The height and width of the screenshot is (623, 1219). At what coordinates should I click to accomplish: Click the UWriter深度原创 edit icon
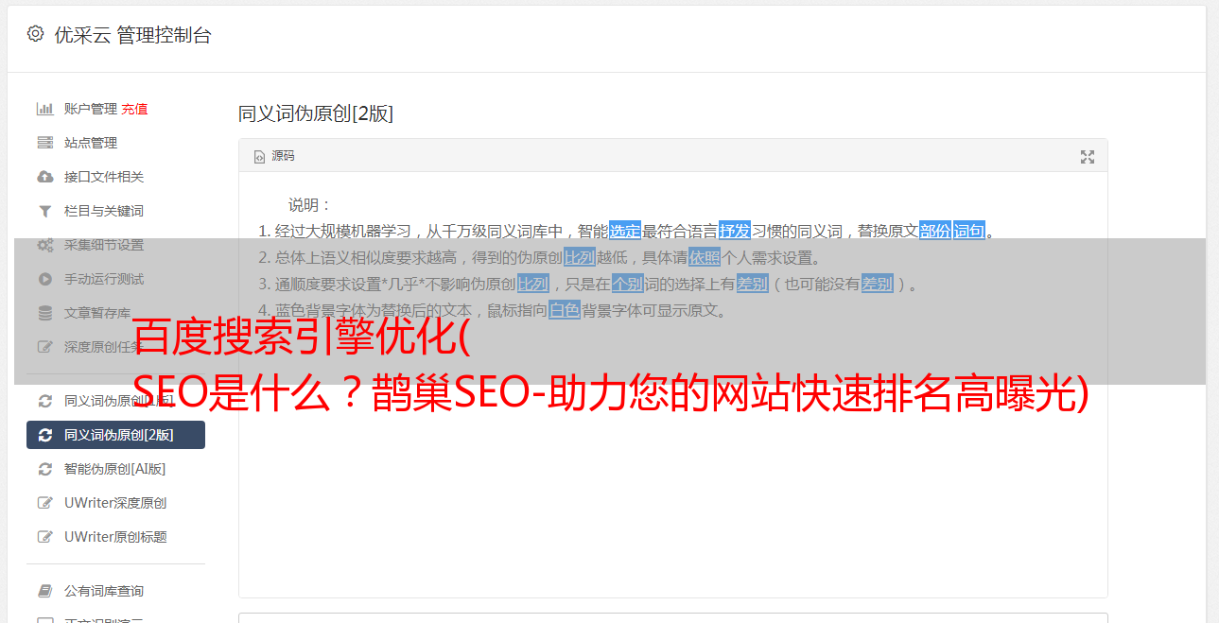pyautogui.click(x=44, y=503)
